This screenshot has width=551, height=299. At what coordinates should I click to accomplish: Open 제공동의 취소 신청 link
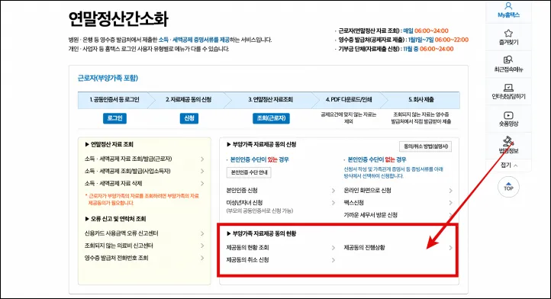(247, 260)
